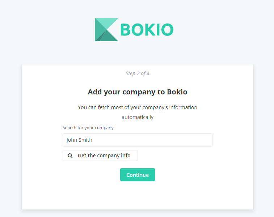Click the Bokio geometric logo mark
The image size is (274, 217).
click(x=106, y=30)
